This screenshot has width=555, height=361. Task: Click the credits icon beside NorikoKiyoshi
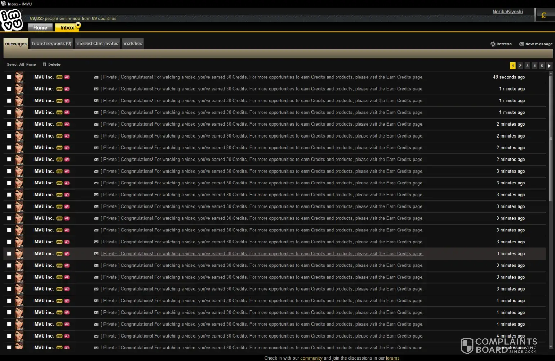click(544, 15)
